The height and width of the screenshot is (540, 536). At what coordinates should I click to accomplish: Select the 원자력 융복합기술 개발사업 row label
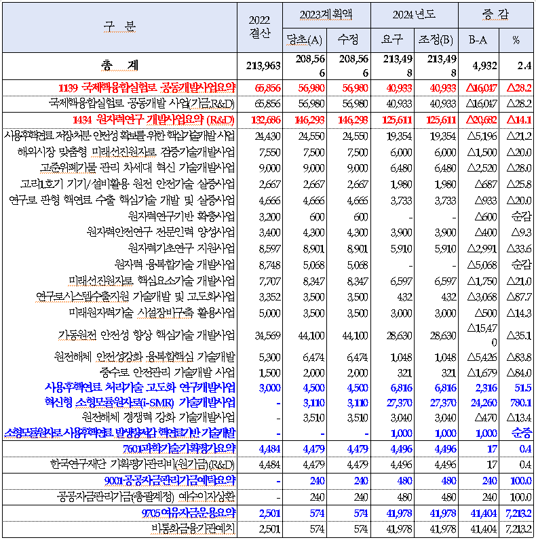click(174, 264)
